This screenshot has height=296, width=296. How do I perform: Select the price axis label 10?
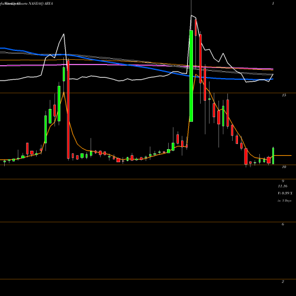pos(284,167)
